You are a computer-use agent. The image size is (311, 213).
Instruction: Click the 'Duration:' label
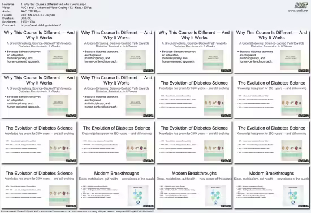pyautogui.click(x=7, y=19)
